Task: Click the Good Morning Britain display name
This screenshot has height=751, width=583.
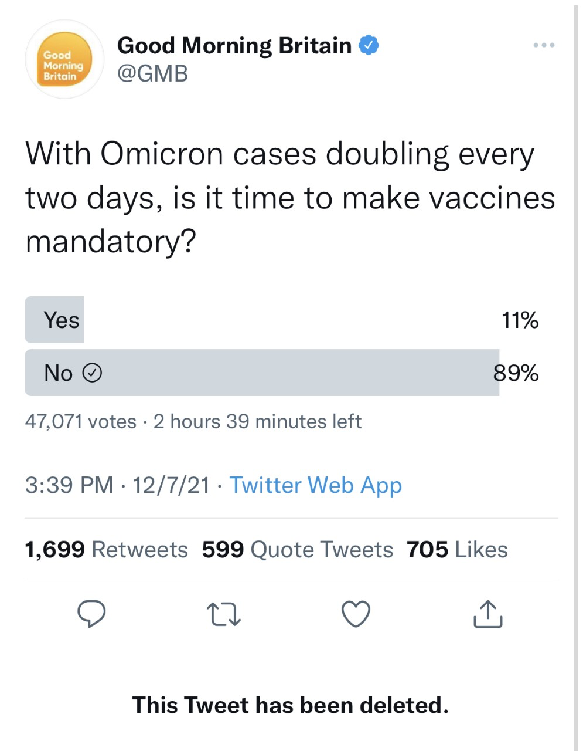Action: (x=234, y=46)
